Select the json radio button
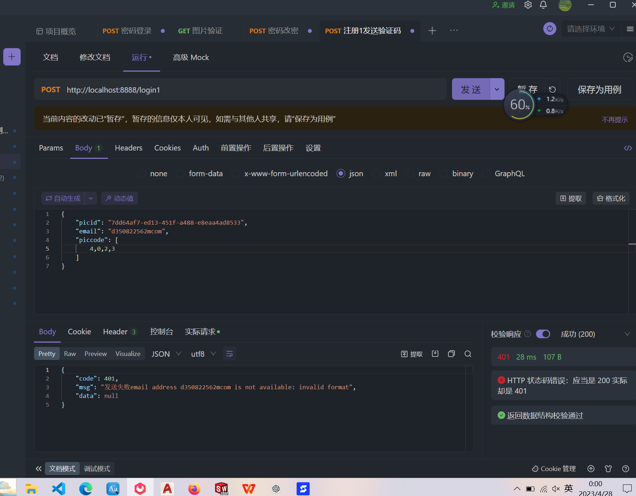636x496 pixels. click(340, 174)
